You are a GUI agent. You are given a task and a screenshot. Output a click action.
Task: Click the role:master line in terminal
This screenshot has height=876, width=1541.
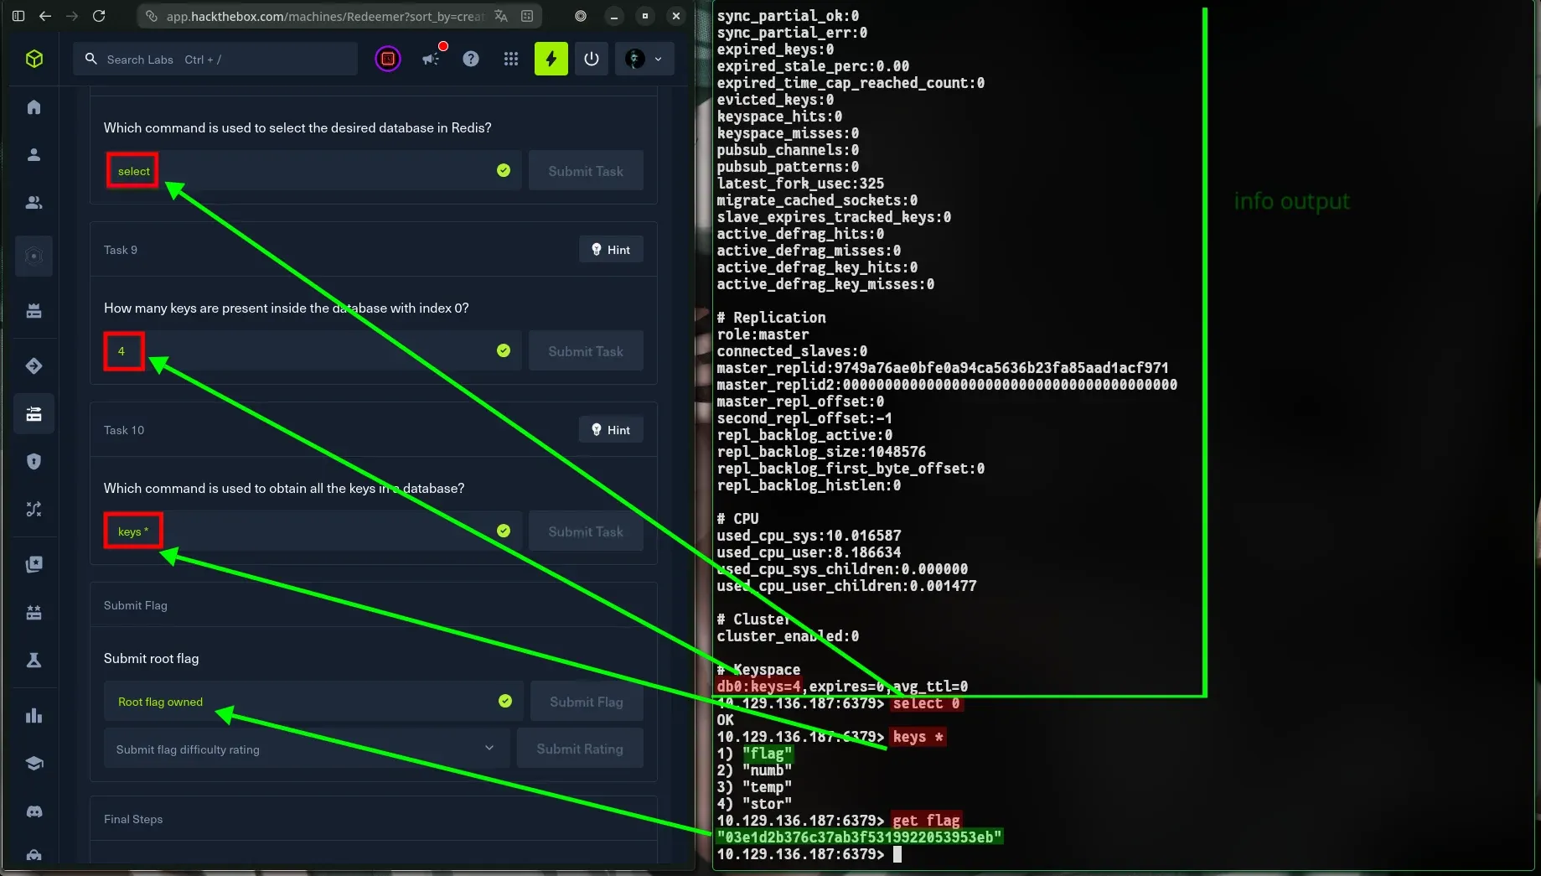[763, 334]
